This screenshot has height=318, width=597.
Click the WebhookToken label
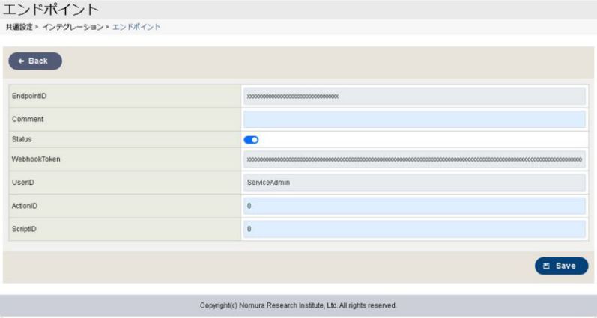click(36, 159)
